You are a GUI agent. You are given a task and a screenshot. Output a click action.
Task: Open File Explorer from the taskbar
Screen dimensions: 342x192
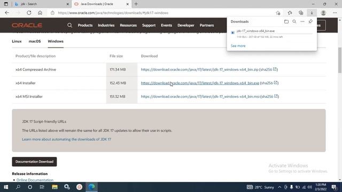click(x=55, y=187)
